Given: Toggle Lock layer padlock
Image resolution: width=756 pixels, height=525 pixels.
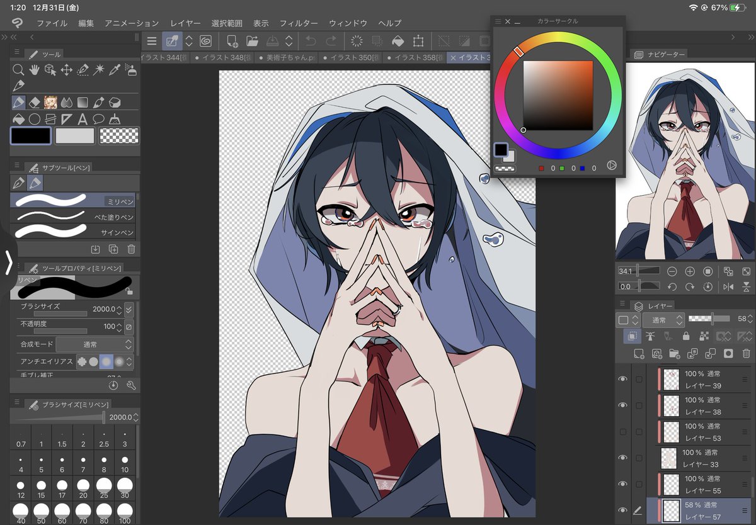Looking at the screenshot, I should tap(686, 337).
